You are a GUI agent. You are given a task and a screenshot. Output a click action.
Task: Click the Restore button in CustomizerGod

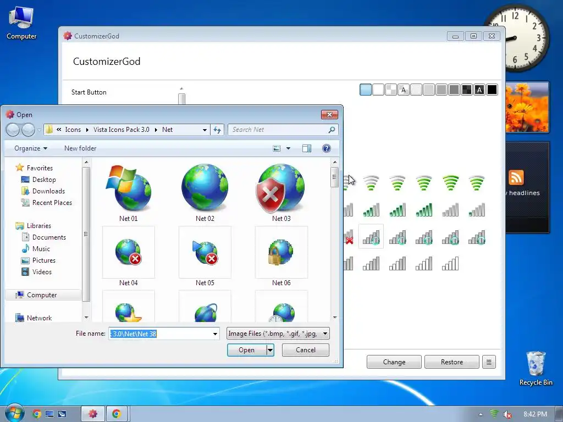pos(452,362)
